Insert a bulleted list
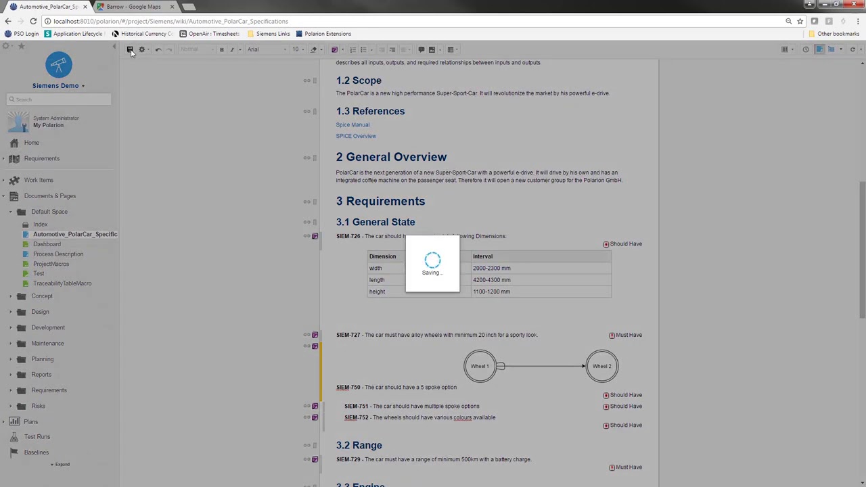 tap(363, 49)
